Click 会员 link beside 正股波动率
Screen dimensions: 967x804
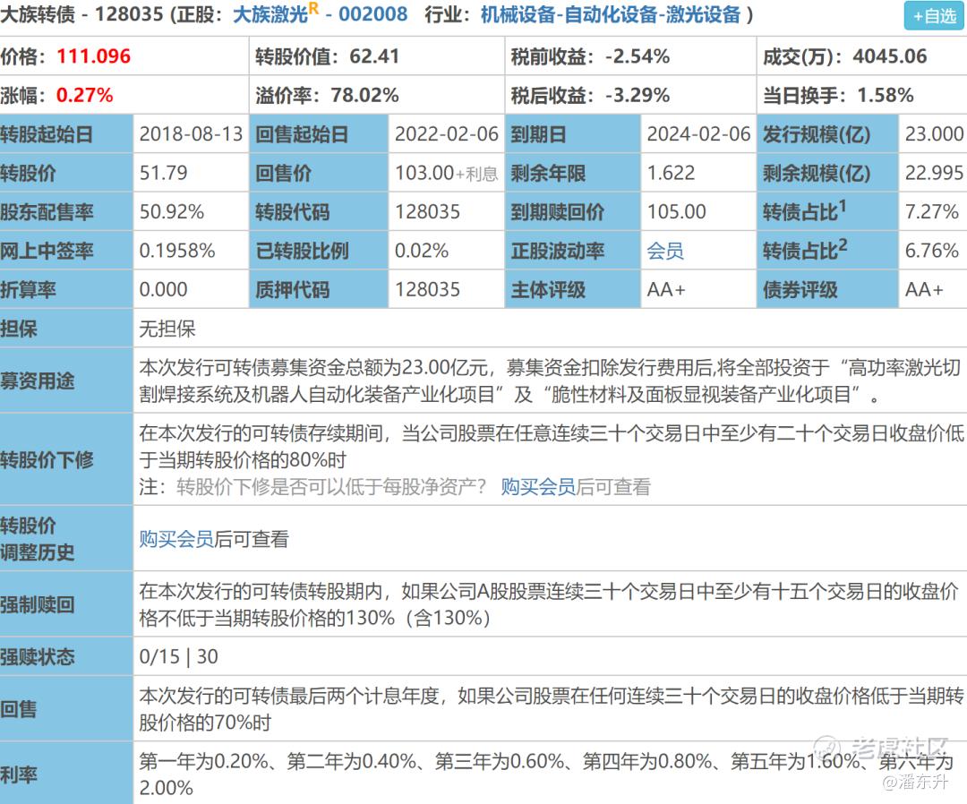pos(664,251)
